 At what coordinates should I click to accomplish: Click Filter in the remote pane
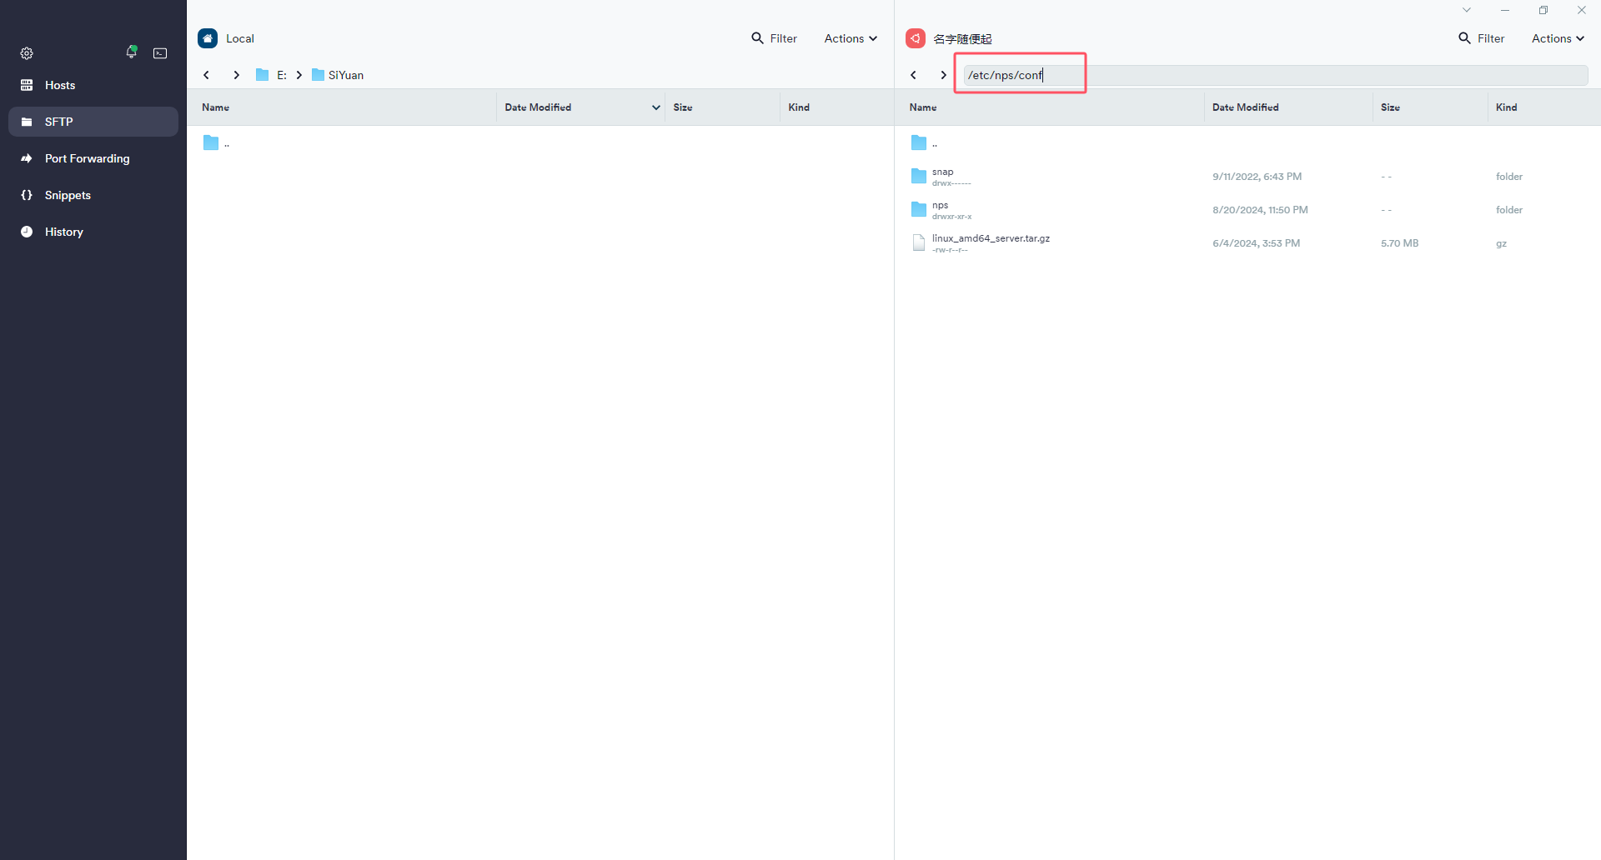[x=1481, y=38]
